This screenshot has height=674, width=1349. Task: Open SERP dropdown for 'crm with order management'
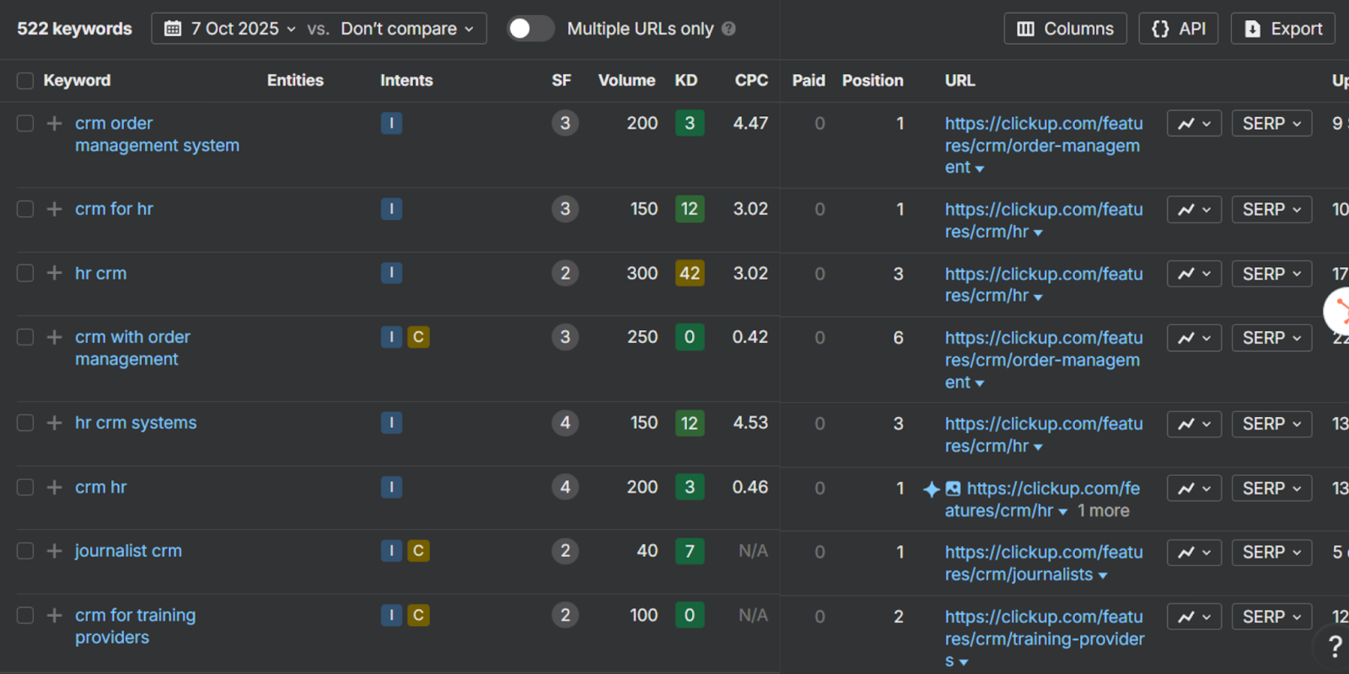[1271, 338]
